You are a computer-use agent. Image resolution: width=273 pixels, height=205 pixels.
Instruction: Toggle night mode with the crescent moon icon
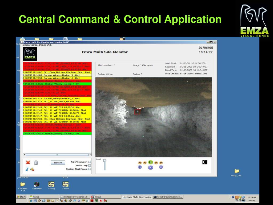pos(205,162)
